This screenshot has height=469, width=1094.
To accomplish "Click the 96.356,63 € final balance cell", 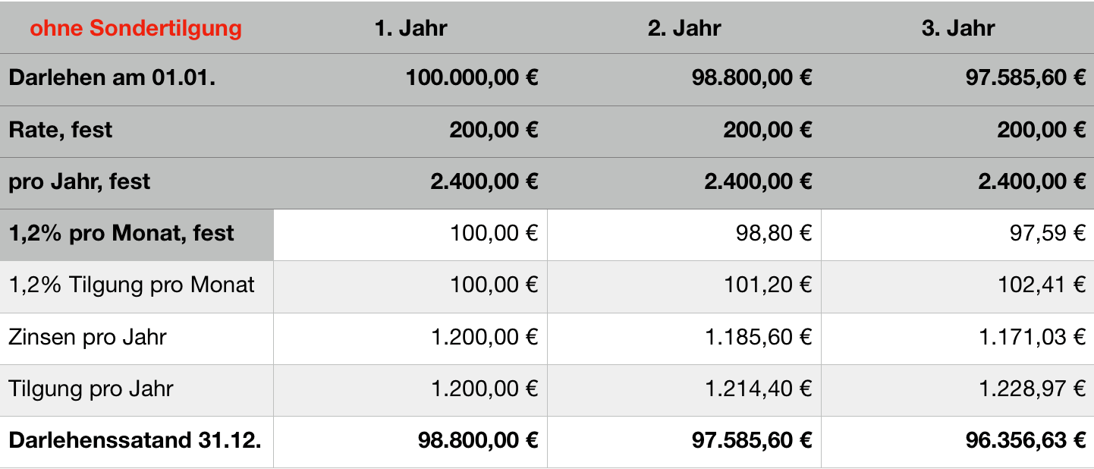I will (1026, 440).
